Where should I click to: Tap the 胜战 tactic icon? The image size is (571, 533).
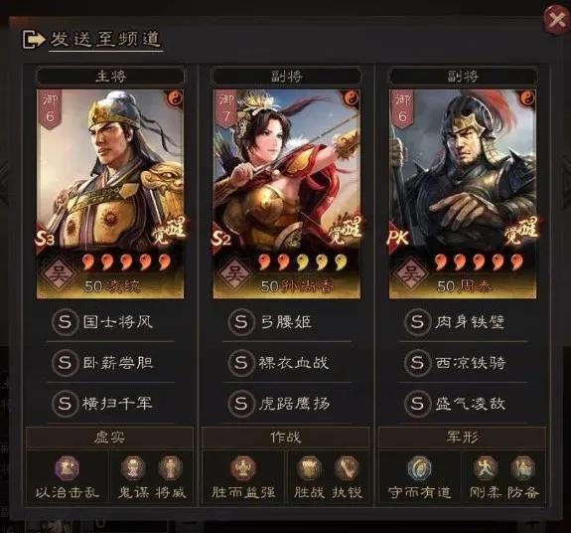309,467
